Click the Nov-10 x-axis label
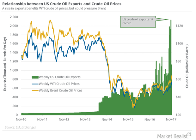 click(x=21, y=120)
